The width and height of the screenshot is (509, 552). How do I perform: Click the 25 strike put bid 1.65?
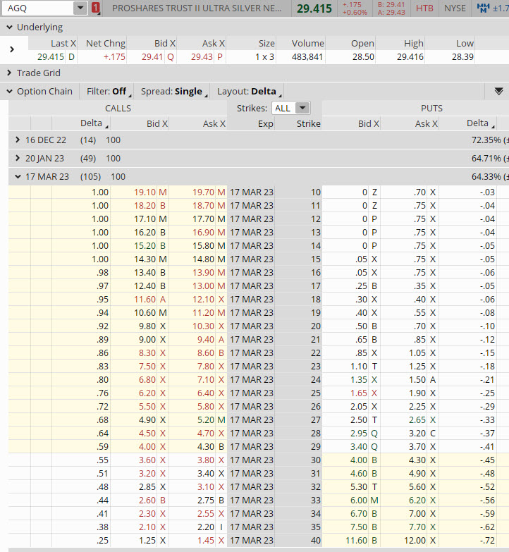point(359,393)
